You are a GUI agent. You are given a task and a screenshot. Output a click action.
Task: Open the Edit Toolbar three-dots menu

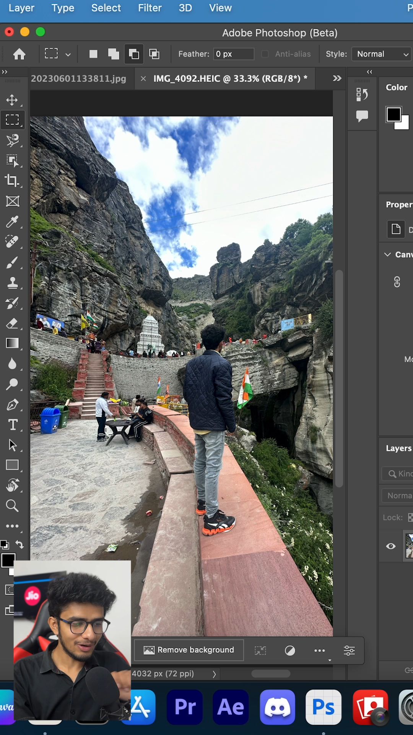tap(12, 526)
